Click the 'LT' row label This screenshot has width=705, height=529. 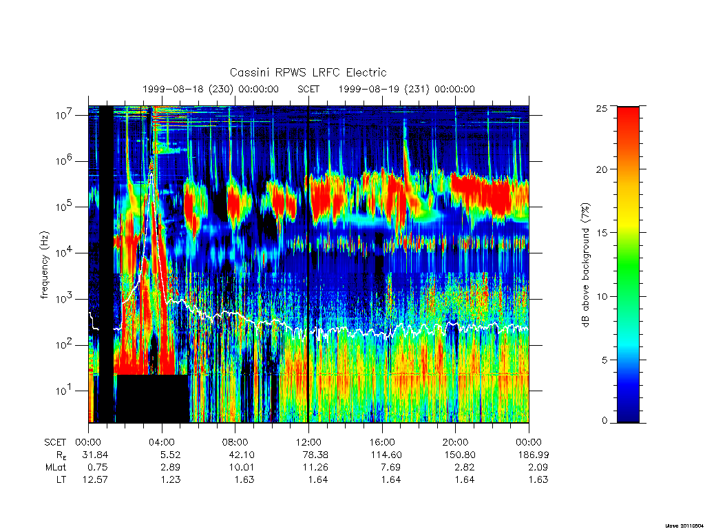coord(61,479)
